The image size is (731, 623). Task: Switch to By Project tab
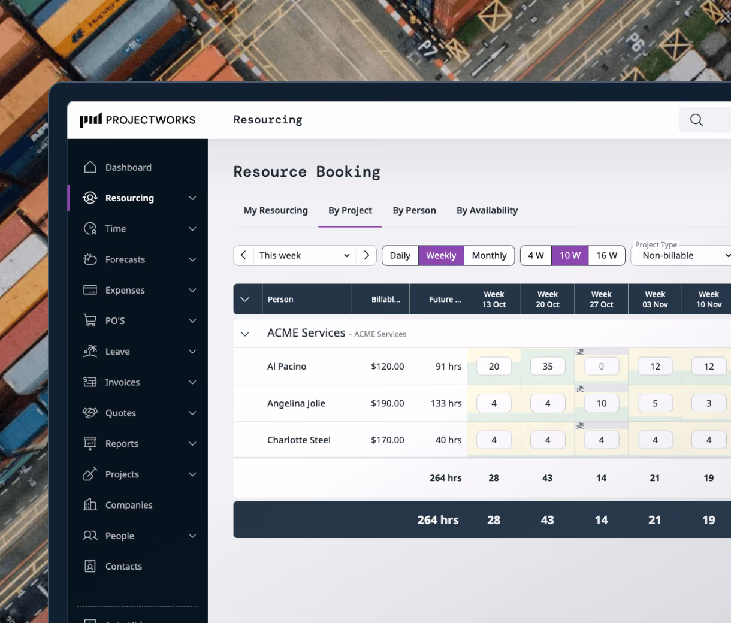(350, 210)
